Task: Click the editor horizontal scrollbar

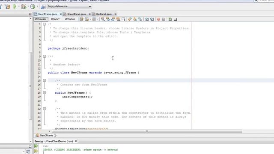Action: click(x=147, y=131)
